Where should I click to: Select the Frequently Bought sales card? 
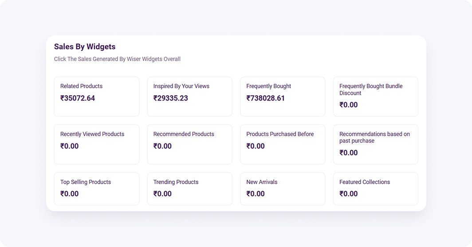[x=283, y=96]
